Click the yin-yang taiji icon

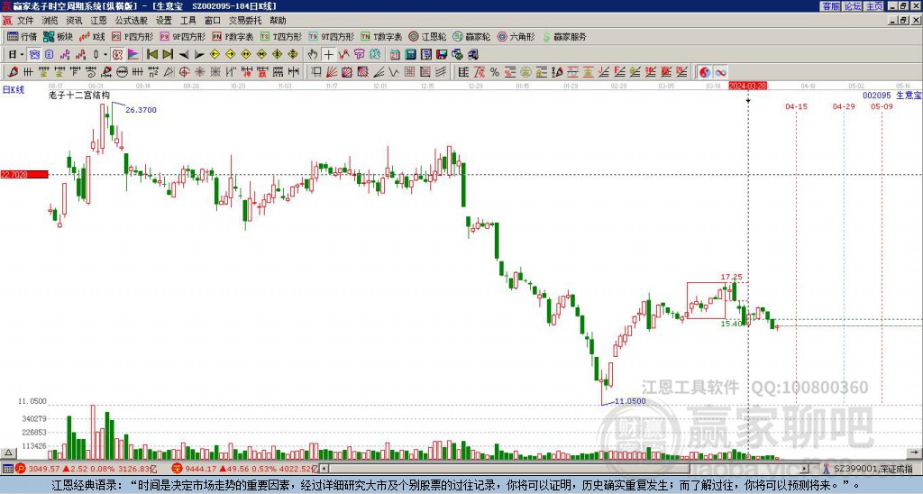705,71
